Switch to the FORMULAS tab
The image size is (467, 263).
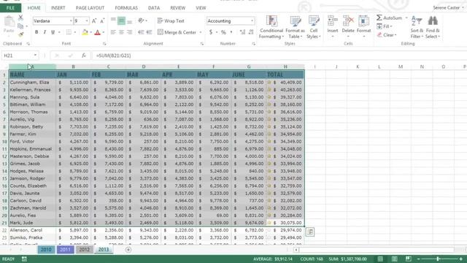coord(126,8)
